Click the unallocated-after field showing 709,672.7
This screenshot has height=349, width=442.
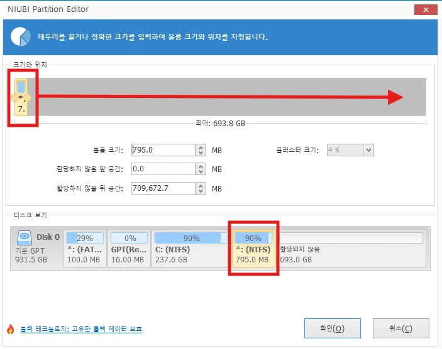tap(163, 188)
